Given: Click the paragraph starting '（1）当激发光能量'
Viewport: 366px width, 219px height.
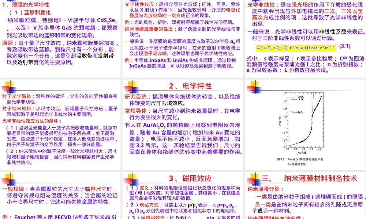Looking at the screenshot, I should (x=61, y=137).
